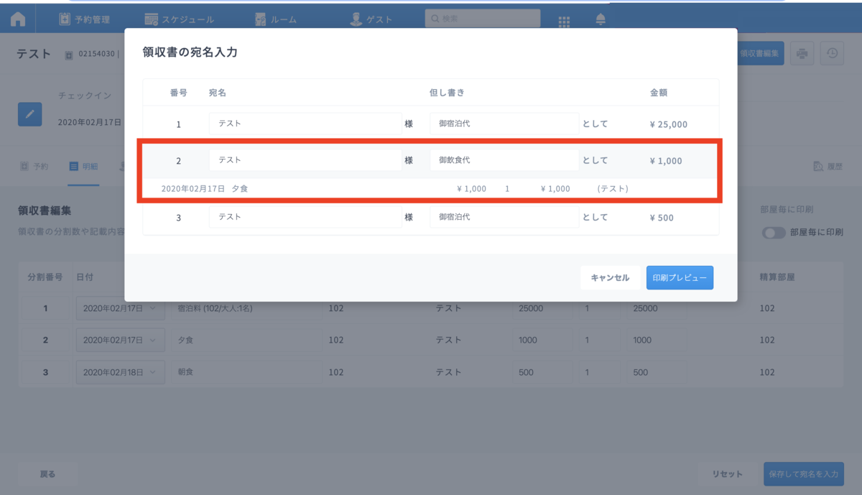Switch to the 明細 tab
Image resolution: width=862 pixels, height=495 pixels.
pyautogui.click(x=83, y=167)
